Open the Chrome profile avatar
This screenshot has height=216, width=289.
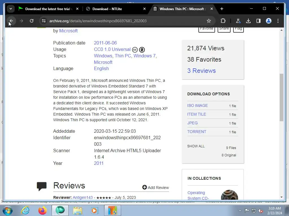point(269,21)
